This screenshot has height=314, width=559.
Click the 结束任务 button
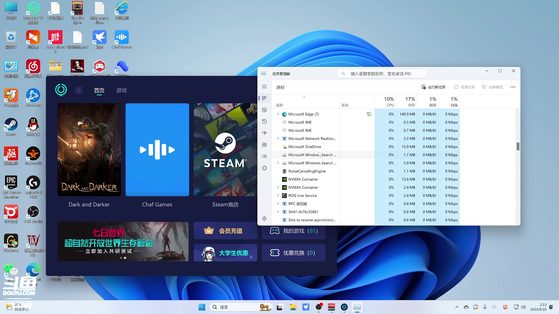(464, 87)
